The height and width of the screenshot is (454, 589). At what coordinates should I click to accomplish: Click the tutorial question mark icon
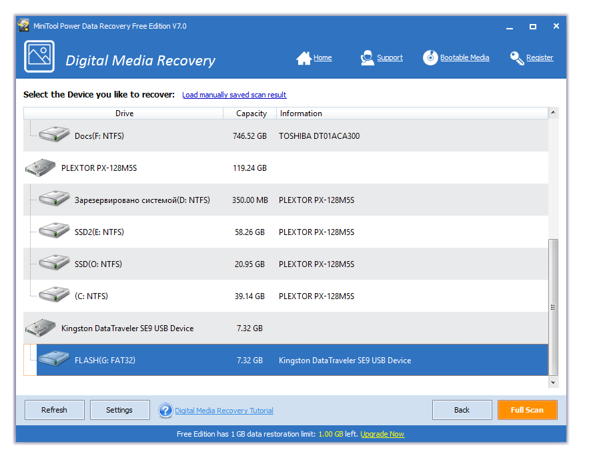tap(165, 411)
